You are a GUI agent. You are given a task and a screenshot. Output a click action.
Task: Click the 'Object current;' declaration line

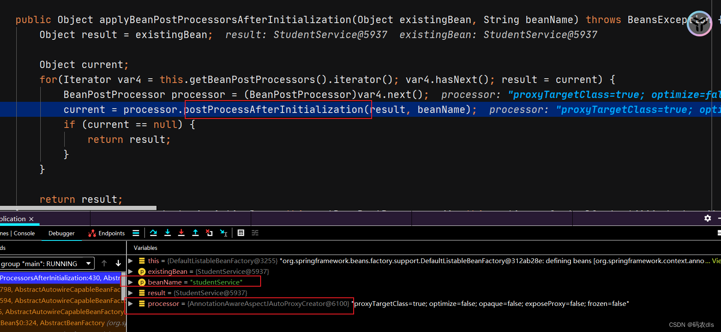(84, 65)
